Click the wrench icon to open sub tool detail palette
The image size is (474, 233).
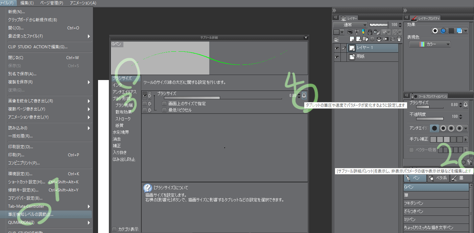[x=470, y=162]
